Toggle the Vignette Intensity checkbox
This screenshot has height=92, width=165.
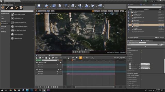tap(130, 64)
